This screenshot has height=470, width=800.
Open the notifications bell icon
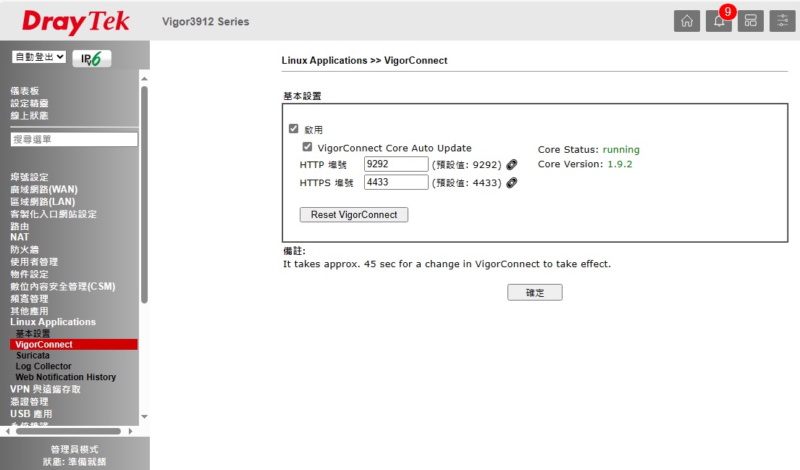(718, 21)
